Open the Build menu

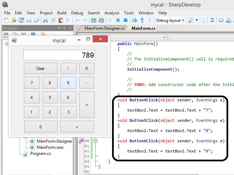(x=62, y=13)
